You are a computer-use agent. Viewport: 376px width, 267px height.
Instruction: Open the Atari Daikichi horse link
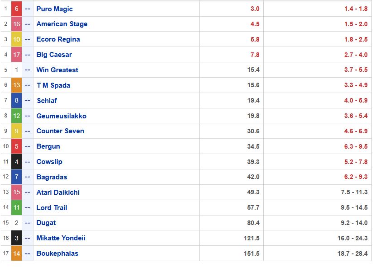coord(58,192)
